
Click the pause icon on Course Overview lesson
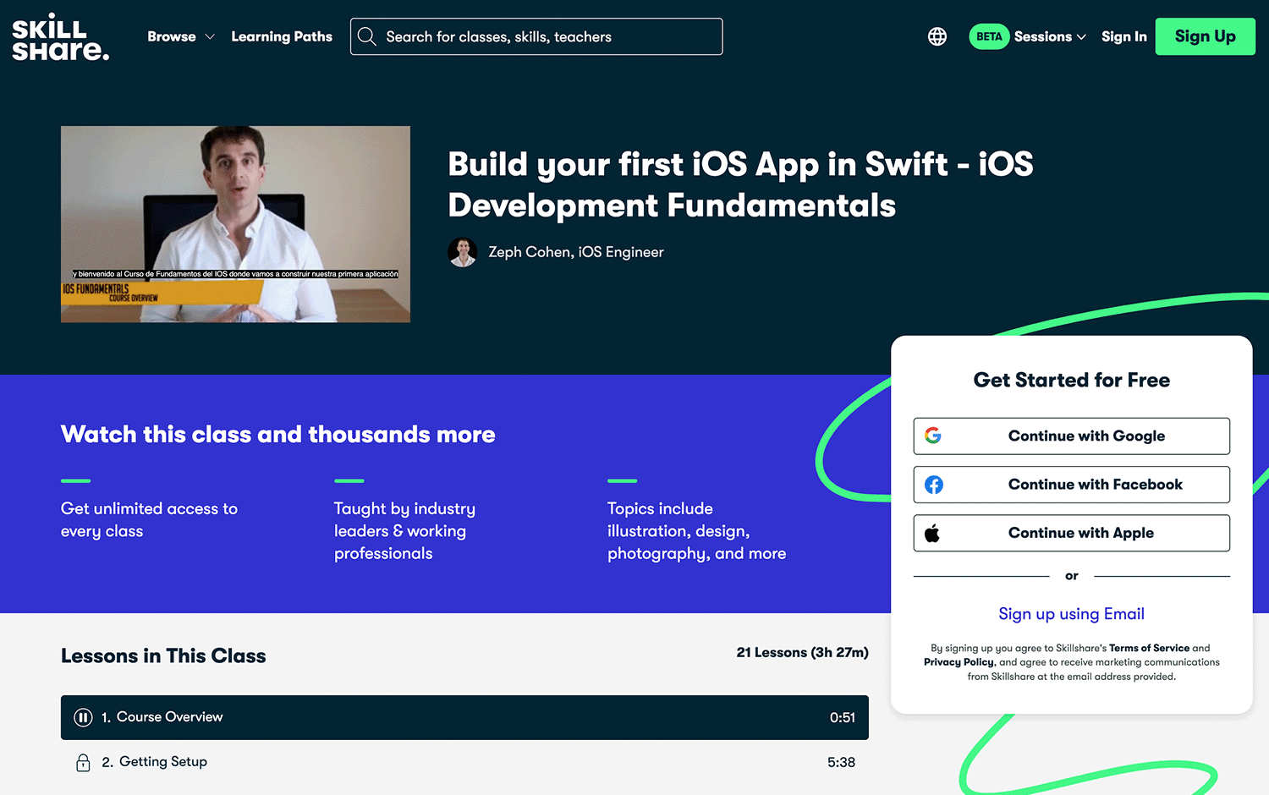click(x=83, y=716)
